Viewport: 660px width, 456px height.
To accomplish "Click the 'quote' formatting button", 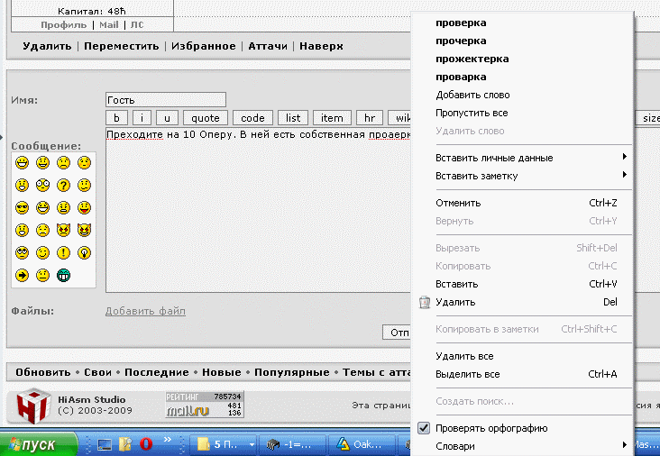I will pos(206,118).
